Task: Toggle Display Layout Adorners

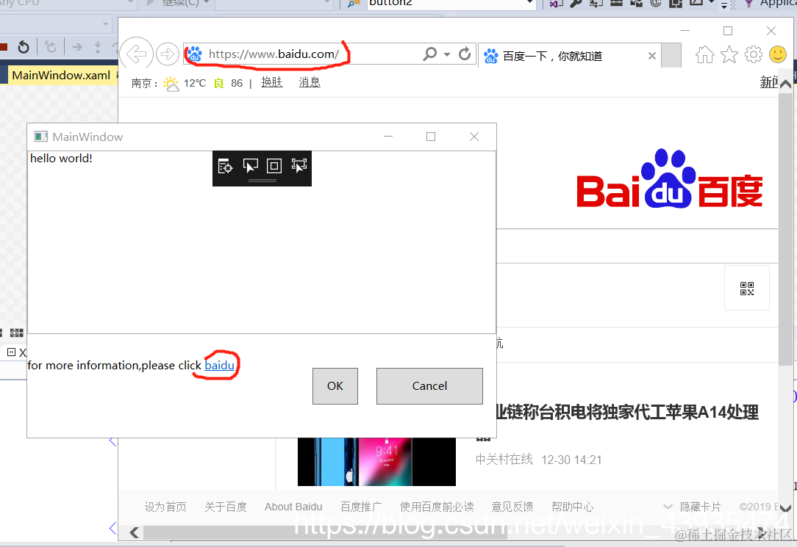Action: click(x=274, y=167)
